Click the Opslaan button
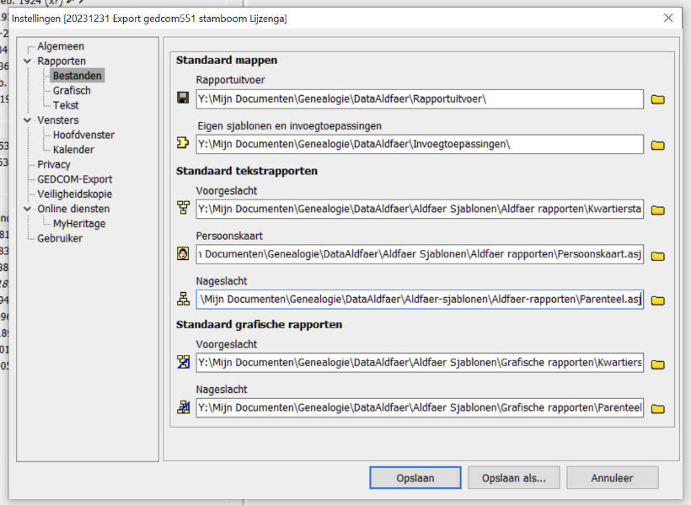The width and height of the screenshot is (691, 505). pos(415,478)
